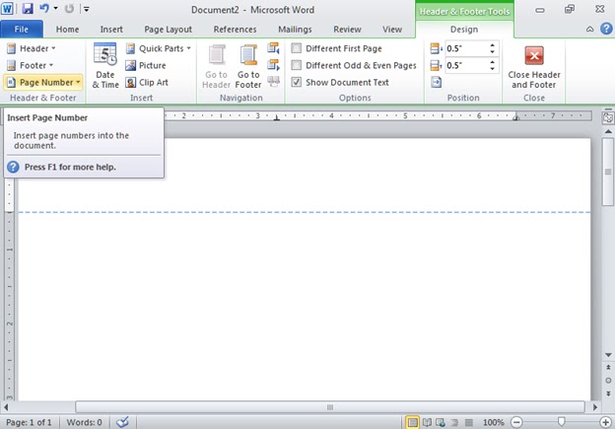The image size is (615, 429).
Task: Click Close Header and Footer
Action: coord(534,66)
